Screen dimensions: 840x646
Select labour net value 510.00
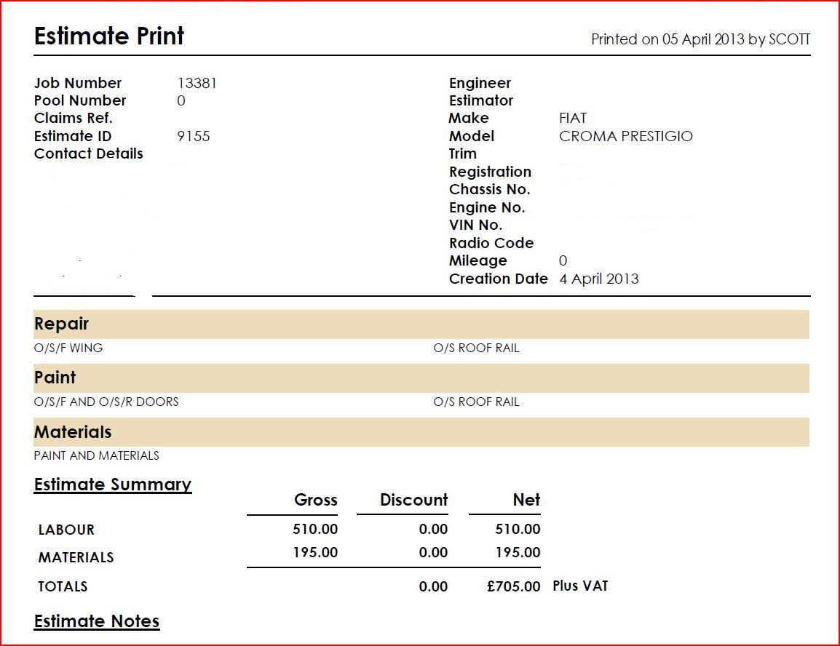(x=518, y=530)
